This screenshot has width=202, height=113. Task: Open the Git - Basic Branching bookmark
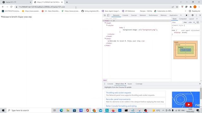pos(50,11)
